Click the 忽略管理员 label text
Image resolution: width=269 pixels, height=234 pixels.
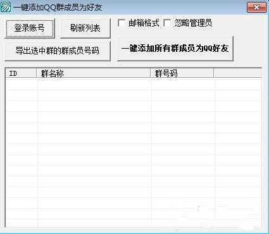click(193, 23)
